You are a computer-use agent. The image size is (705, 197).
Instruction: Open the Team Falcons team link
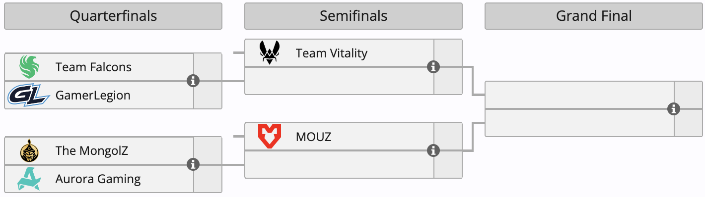93,67
